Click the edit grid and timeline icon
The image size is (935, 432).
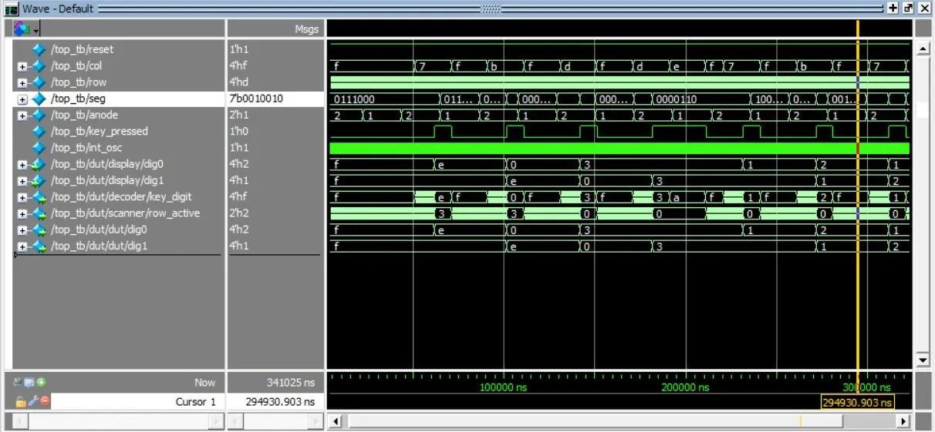(x=31, y=382)
